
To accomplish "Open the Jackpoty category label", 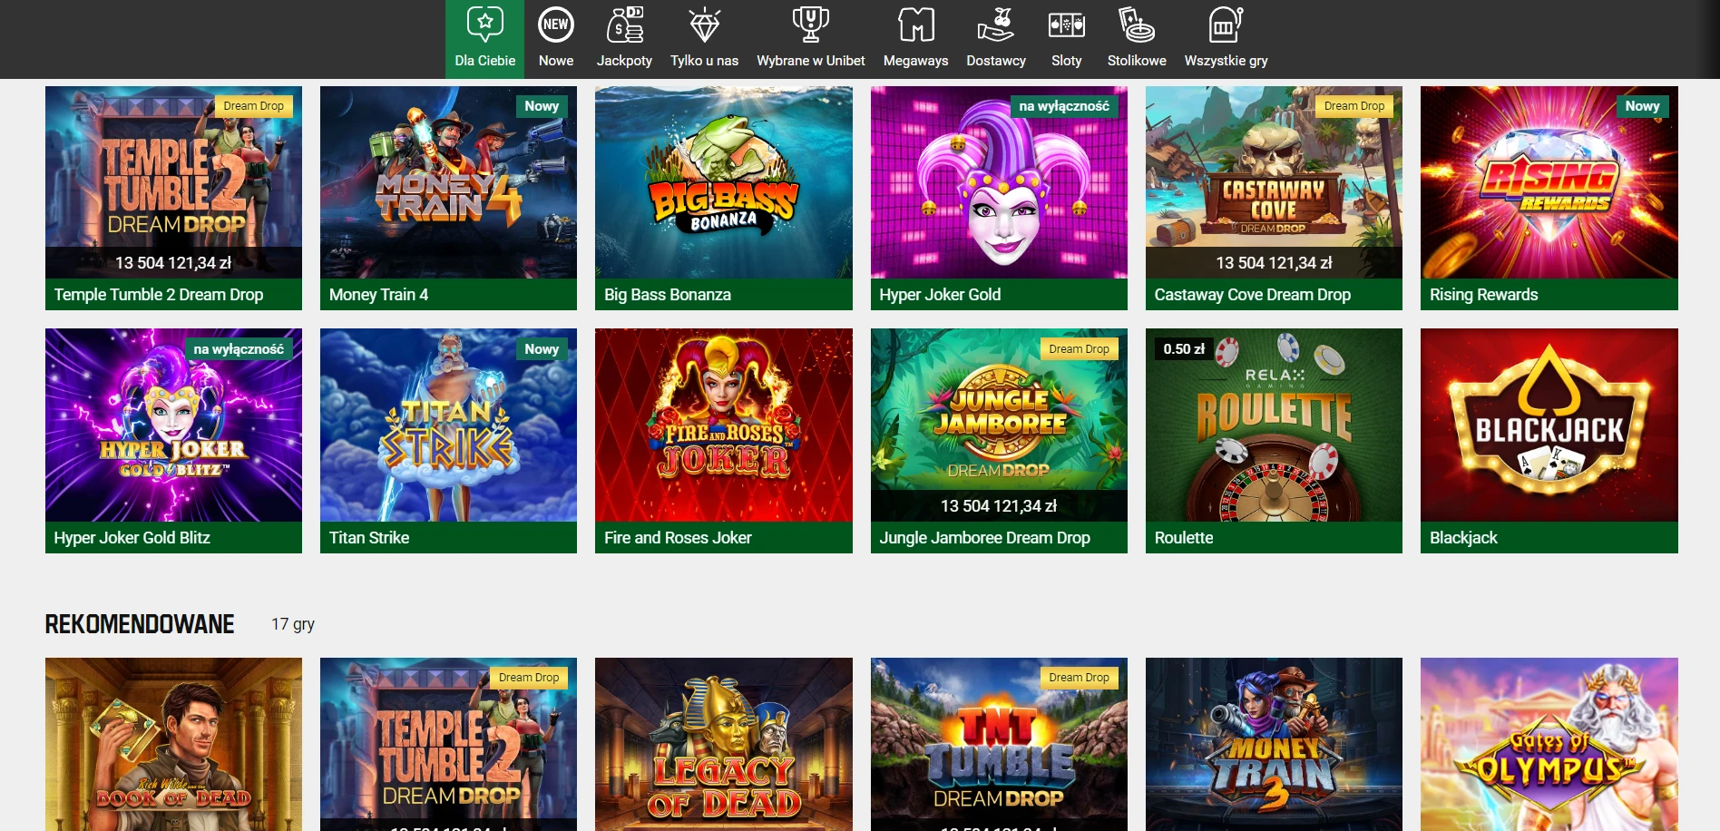I will click(624, 61).
